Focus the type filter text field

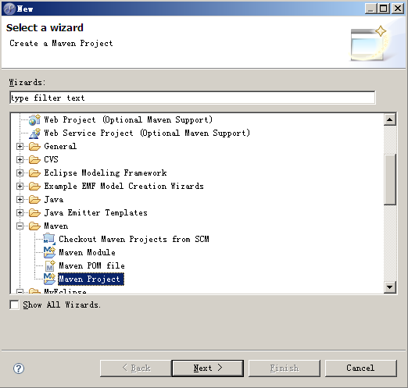[x=192, y=98]
